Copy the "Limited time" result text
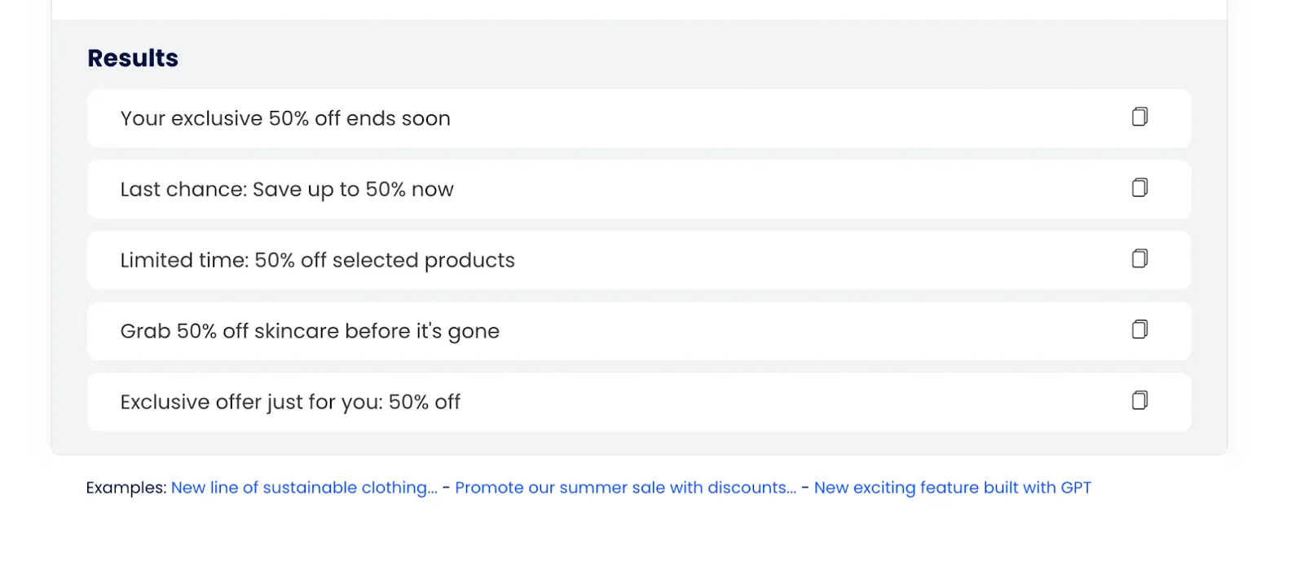The width and height of the screenshot is (1304, 561). [x=1139, y=258]
